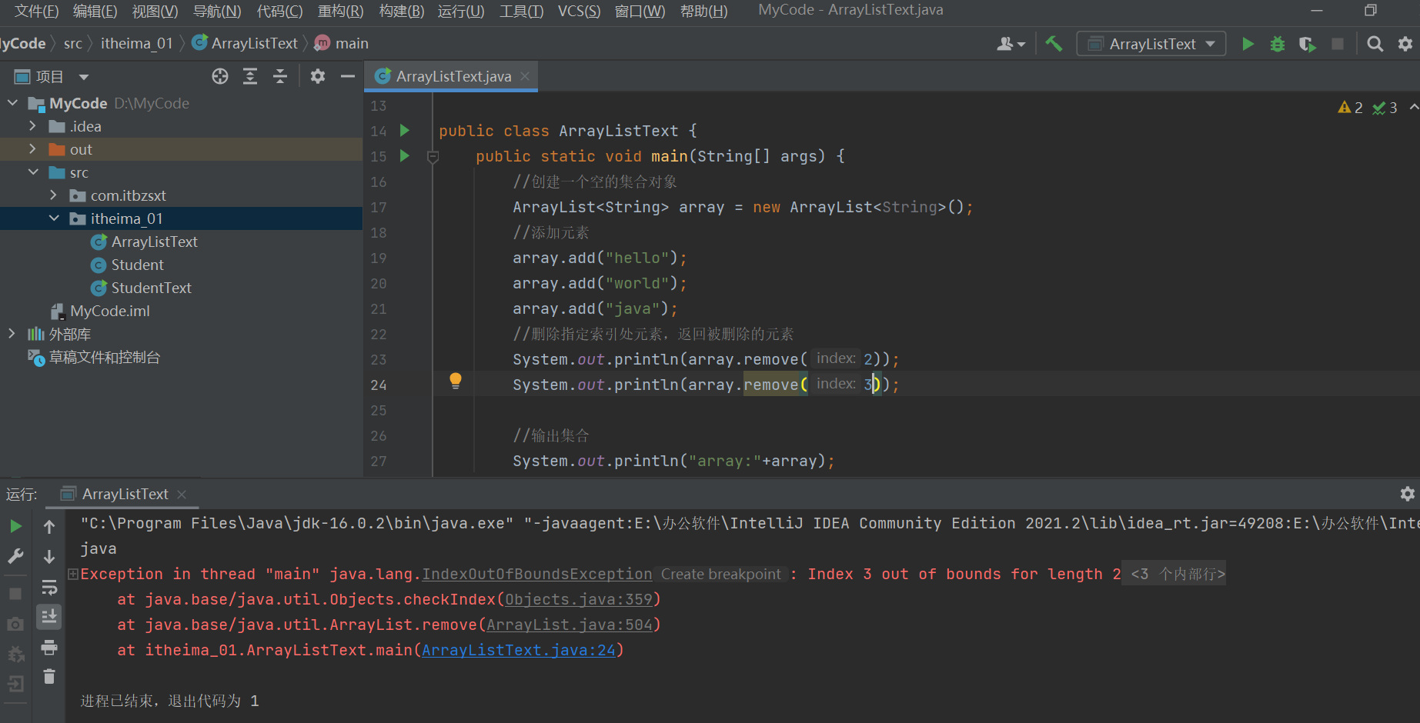Open the 运行(U) menu
The image size is (1420, 723).
461,11
